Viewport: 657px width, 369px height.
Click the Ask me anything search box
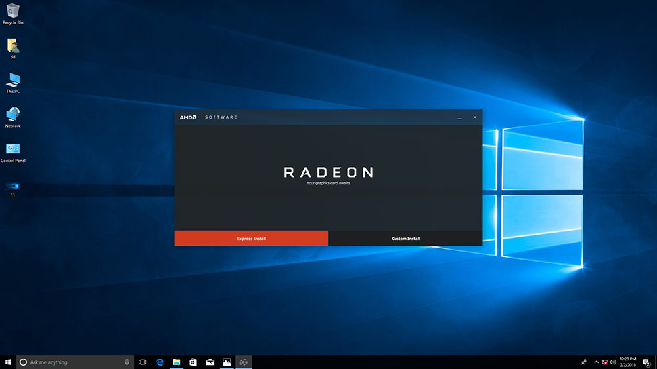pos(76,362)
